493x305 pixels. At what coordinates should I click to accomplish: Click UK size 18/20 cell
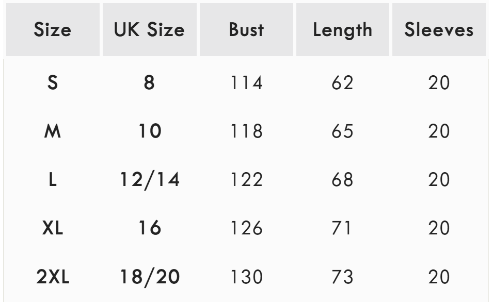tap(149, 277)
